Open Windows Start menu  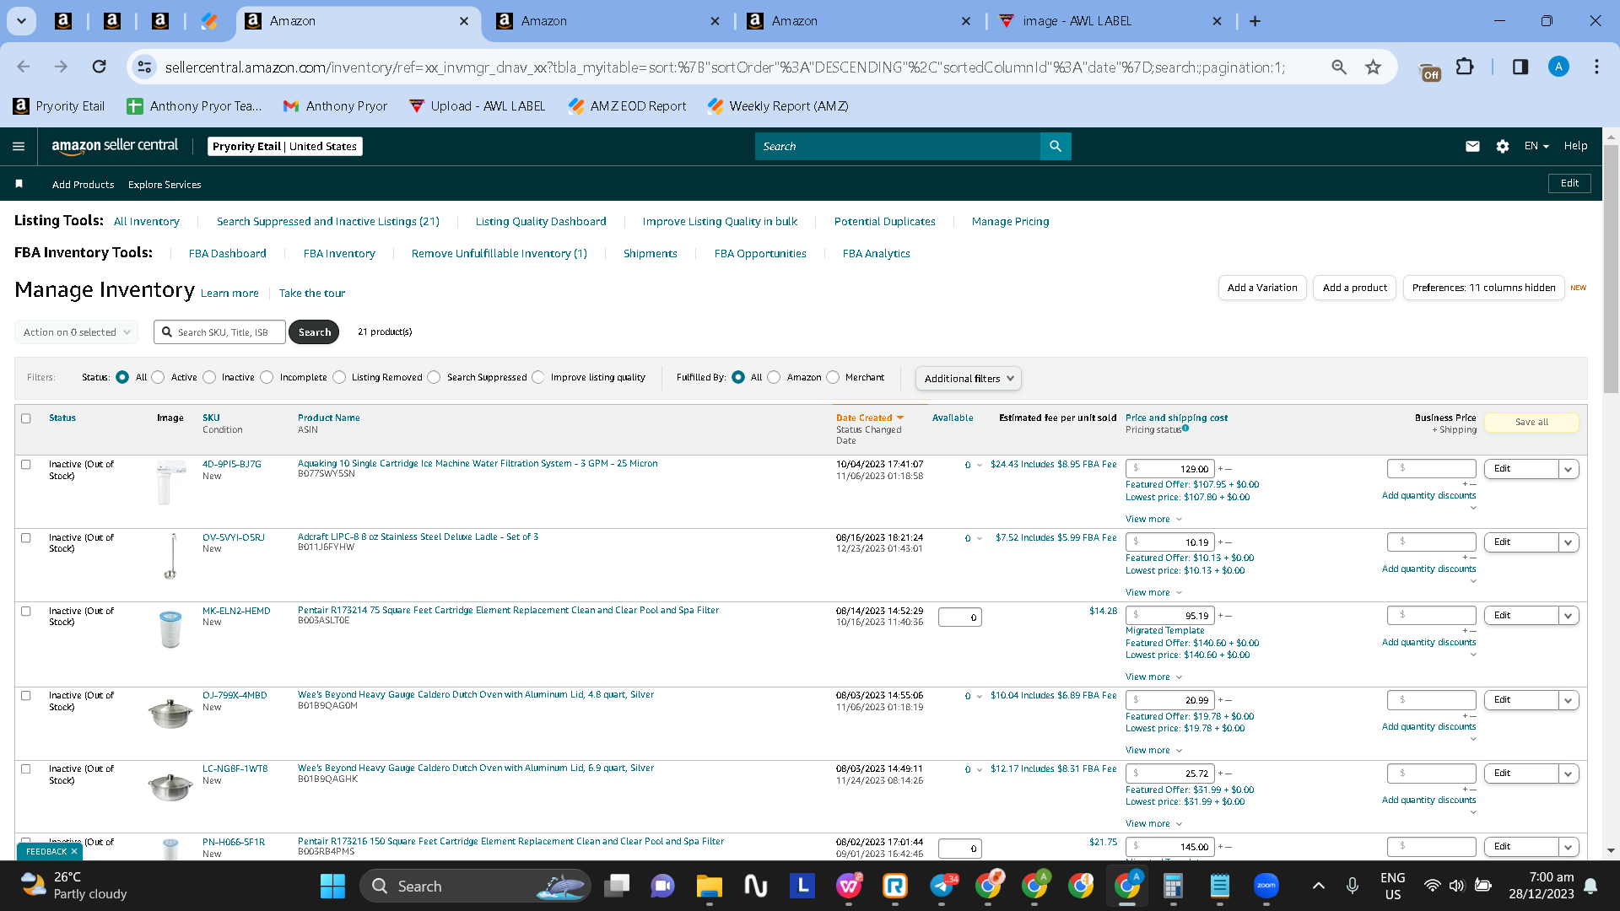pos(332,886)
